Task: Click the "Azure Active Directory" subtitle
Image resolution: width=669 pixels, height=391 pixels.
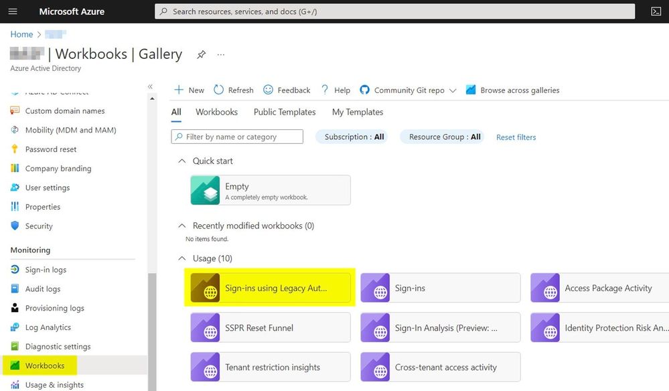Action: coord(46,68)
